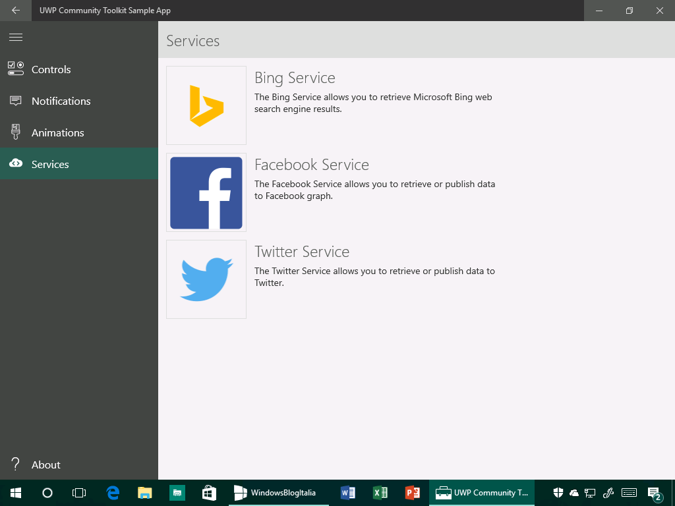Open Excel from the taskbar
The height and width of the screenshot is (506, 675).
(x=380, y=493)
